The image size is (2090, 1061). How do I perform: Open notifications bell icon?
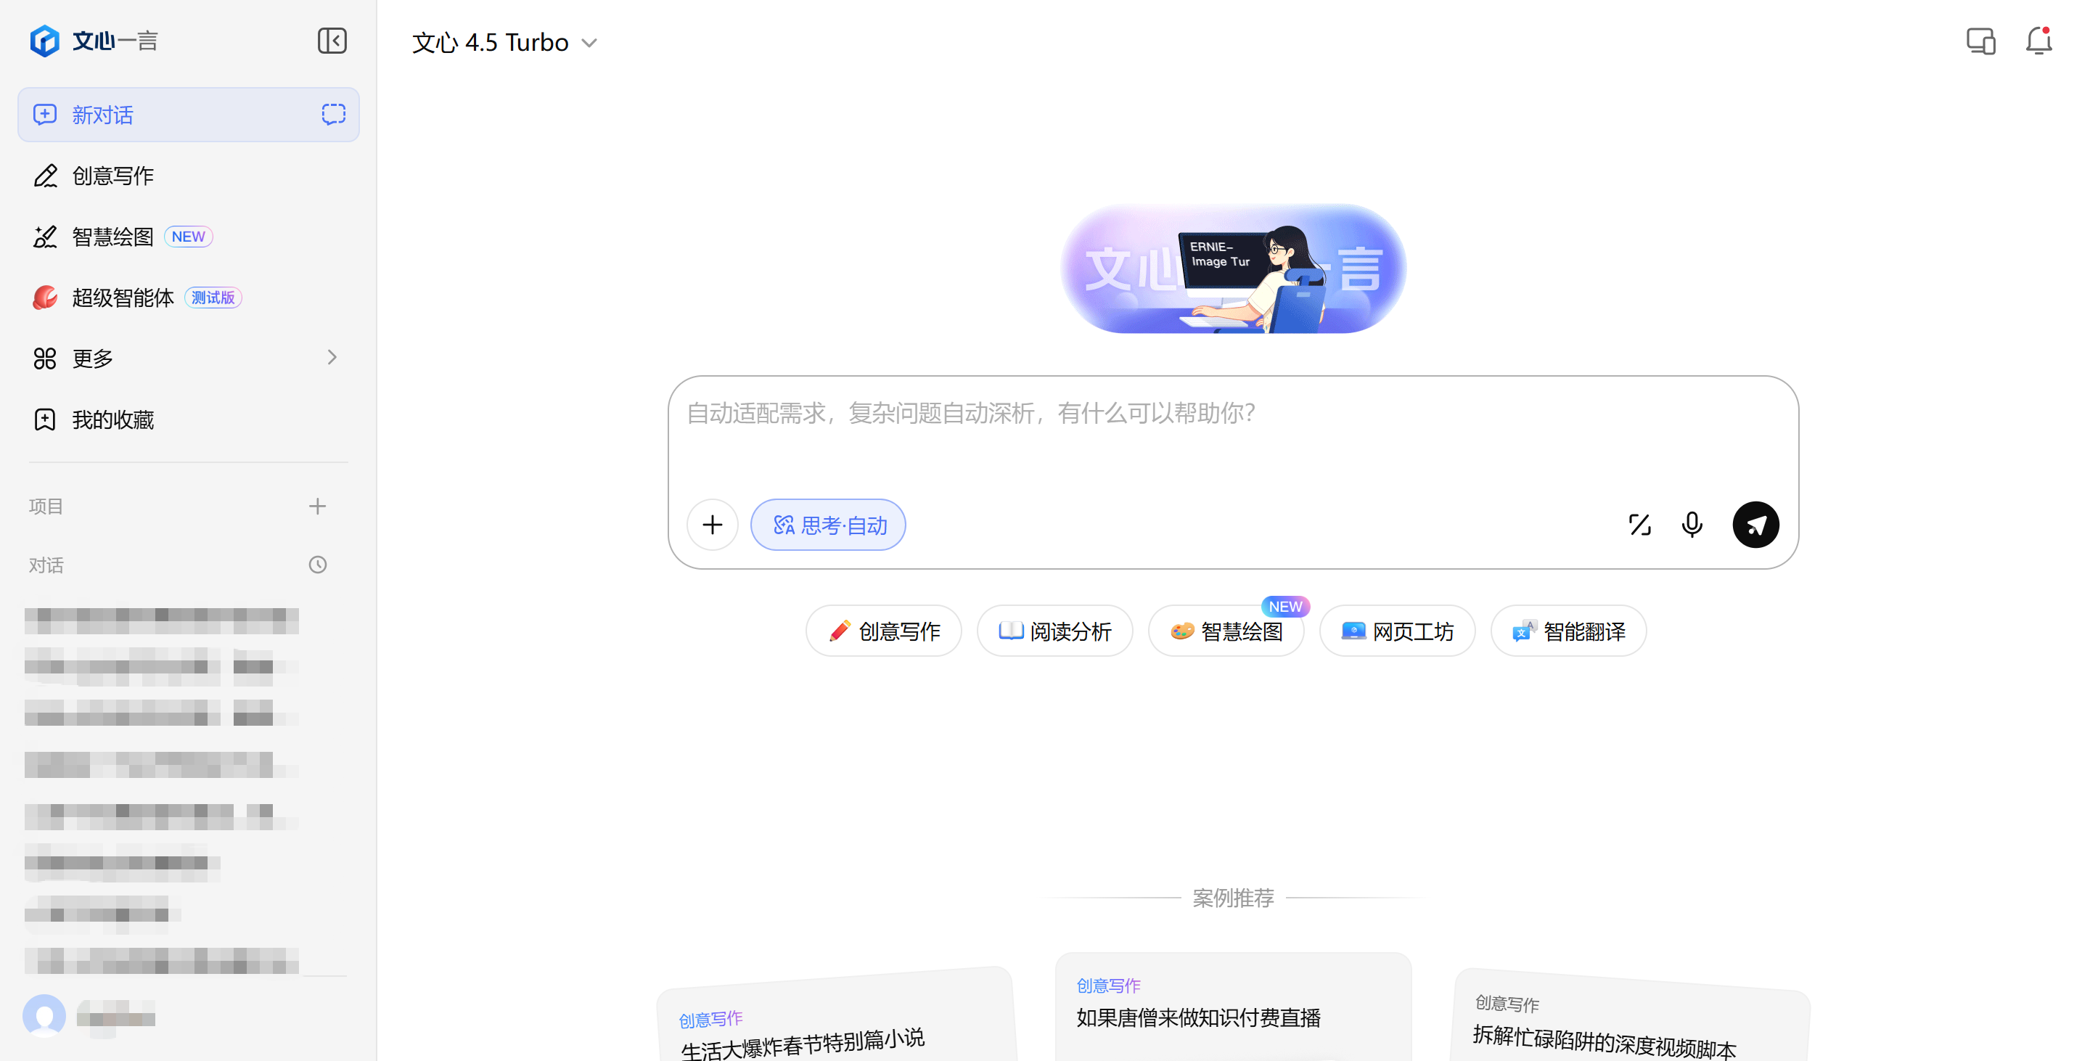[x=2038, y=41]
